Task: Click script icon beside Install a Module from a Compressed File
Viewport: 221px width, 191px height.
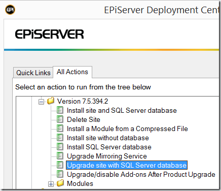Action: (x=60, y=129)
